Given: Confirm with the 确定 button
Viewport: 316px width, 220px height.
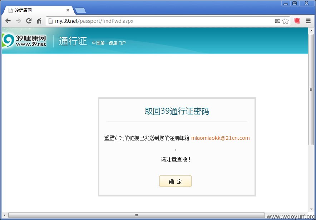Looking at the screenshot, I should click(175, 181).
